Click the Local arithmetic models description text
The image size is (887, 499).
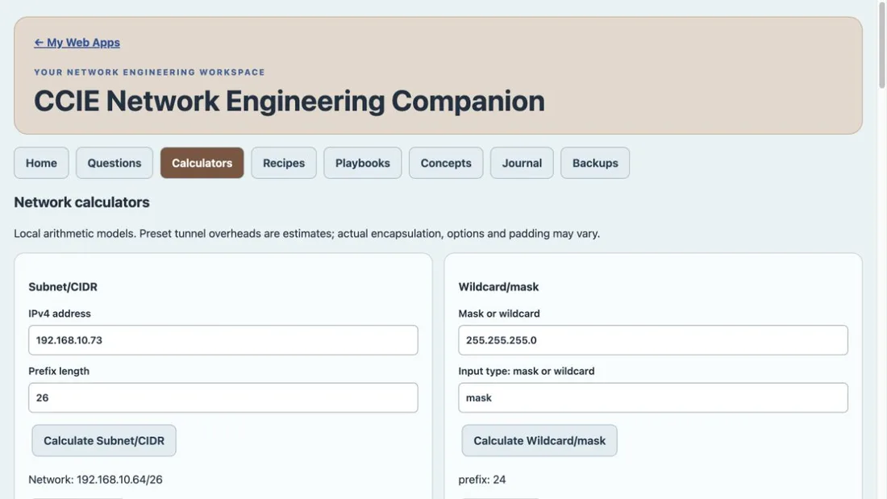point(307,234)
